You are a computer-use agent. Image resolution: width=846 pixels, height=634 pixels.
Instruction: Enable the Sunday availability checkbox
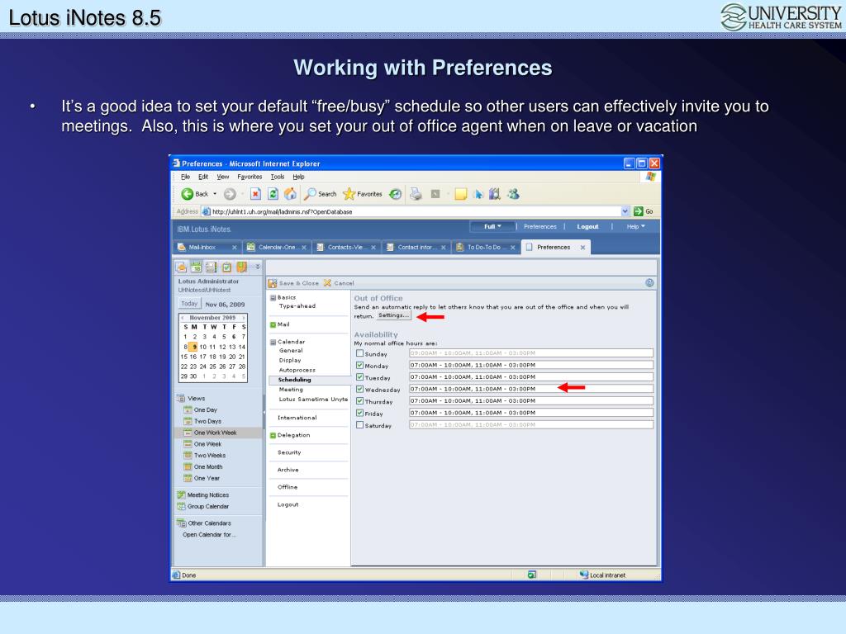[x=360, y=353]
